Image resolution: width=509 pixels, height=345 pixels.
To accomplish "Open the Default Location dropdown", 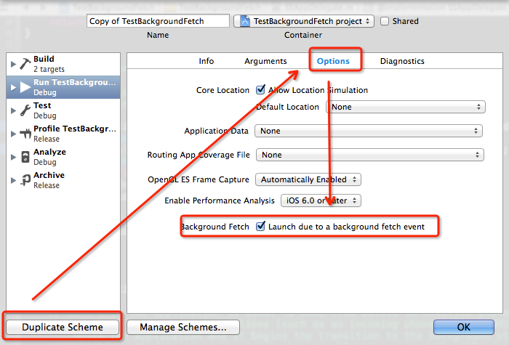I will coord(406,107).
